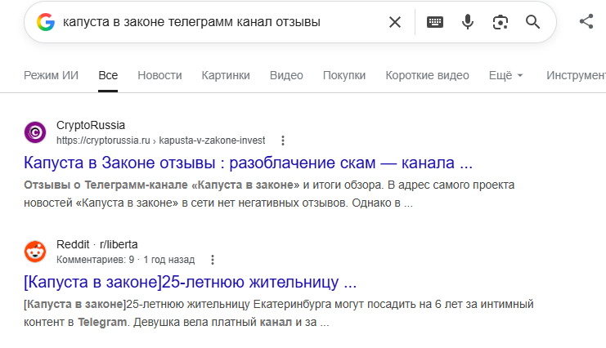Screen dimensions: 606x348
Task: Submit search with magnifying glass icon
Action: tap(532, 22)
